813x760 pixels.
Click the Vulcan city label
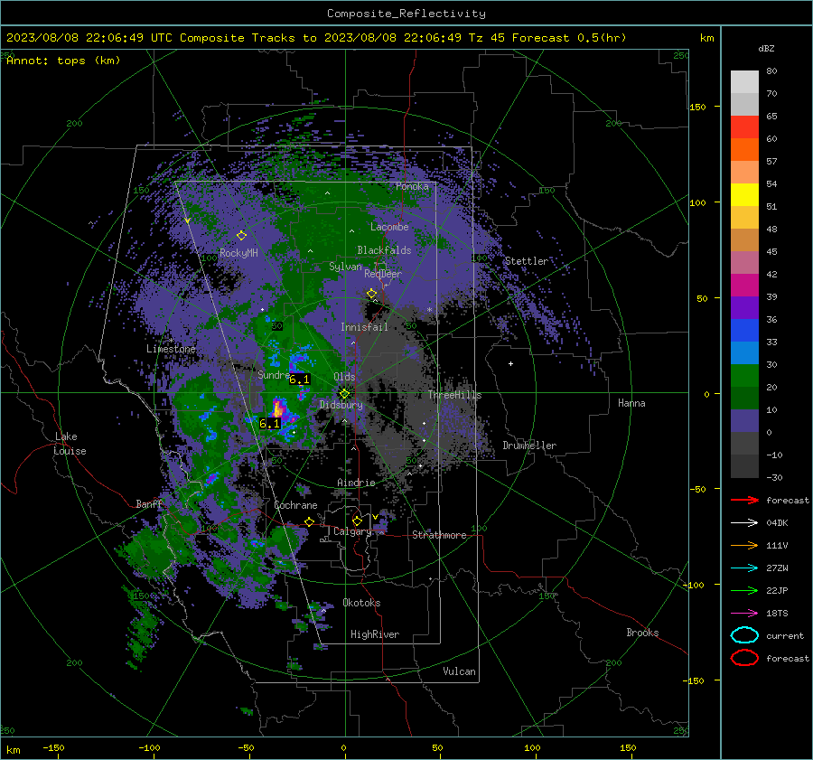click(x=459, y=671)
